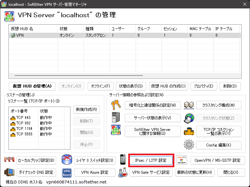
Task: Open IPsec / L2TP 設定
Action: (x=151, y=160)
